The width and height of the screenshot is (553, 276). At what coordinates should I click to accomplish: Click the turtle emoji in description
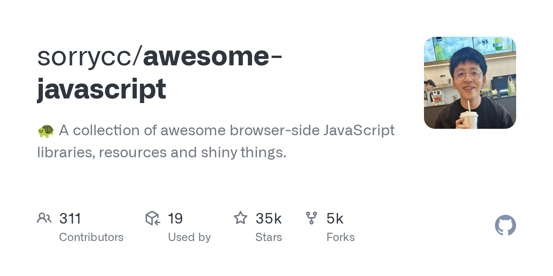[46, 131]
